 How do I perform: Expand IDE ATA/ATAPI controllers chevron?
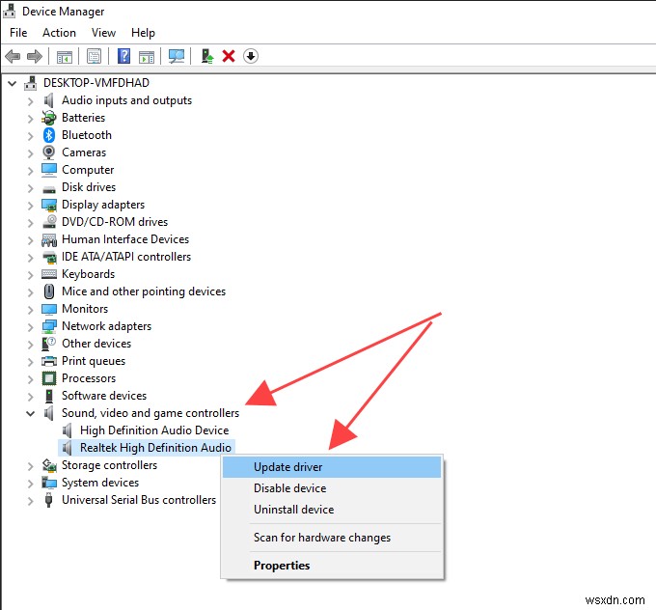30,258
